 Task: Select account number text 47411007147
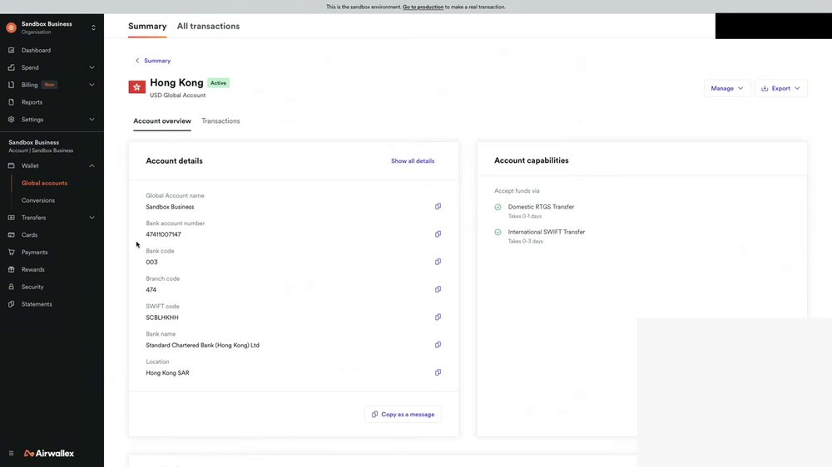[163, 234]
